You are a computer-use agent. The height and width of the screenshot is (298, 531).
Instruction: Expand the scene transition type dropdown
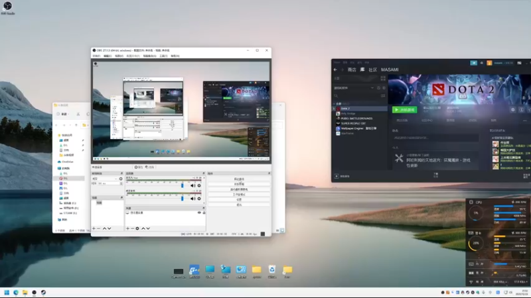105,179
